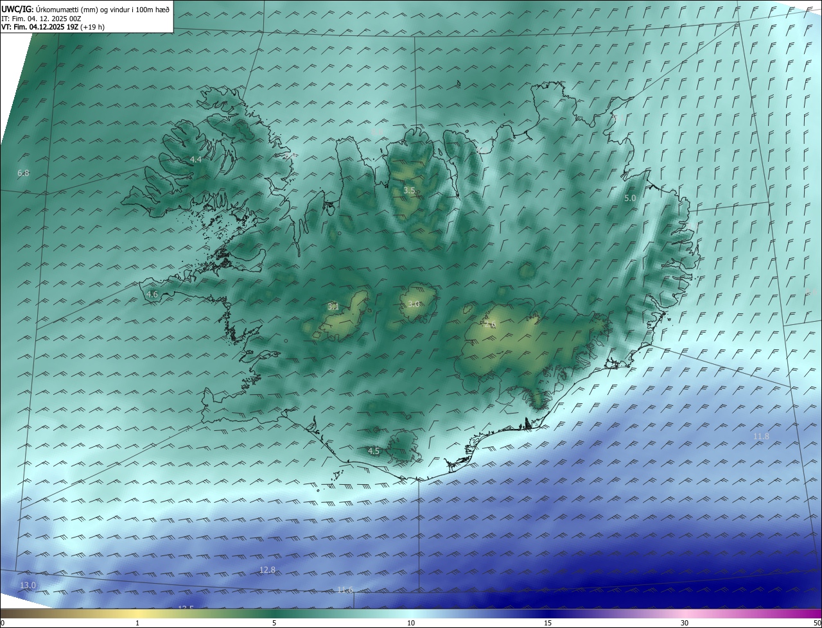Click the 10 tick on the color scale
Screen dimensions: 822x628
point(411,623)
